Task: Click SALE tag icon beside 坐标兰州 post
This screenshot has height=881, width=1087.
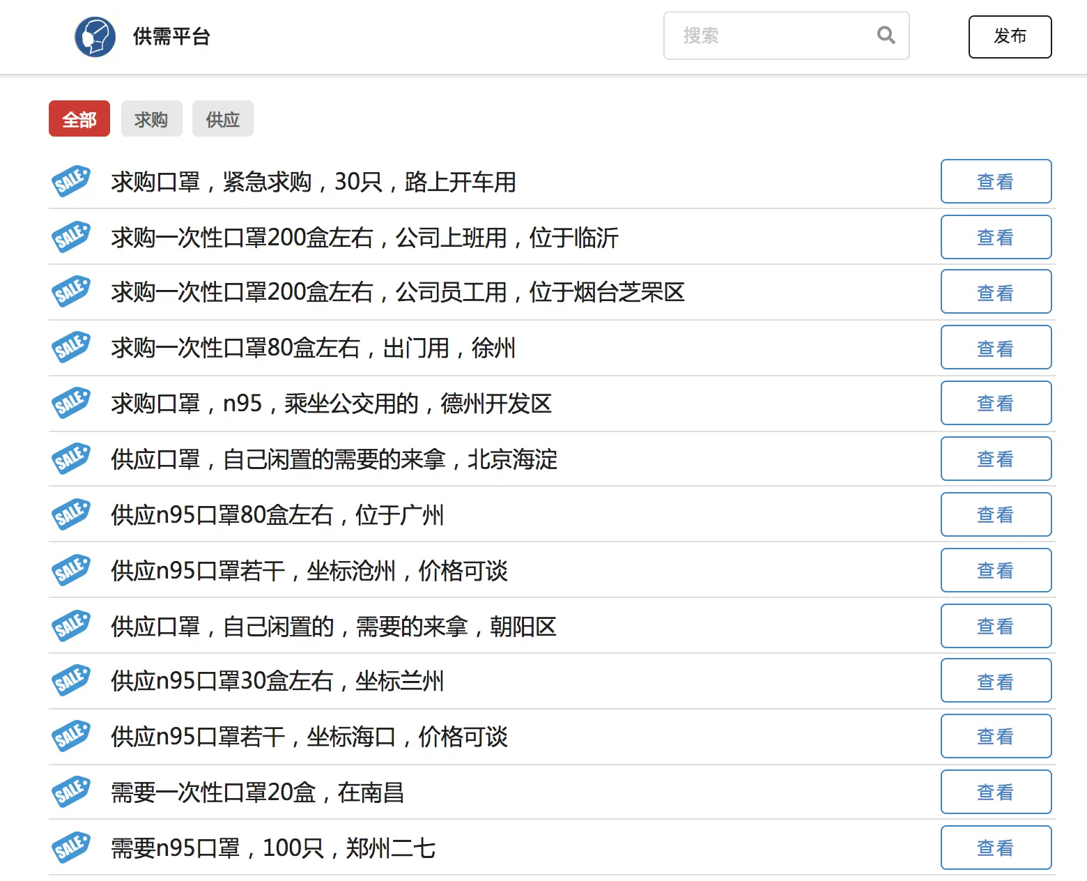Action: click(71, 680)
